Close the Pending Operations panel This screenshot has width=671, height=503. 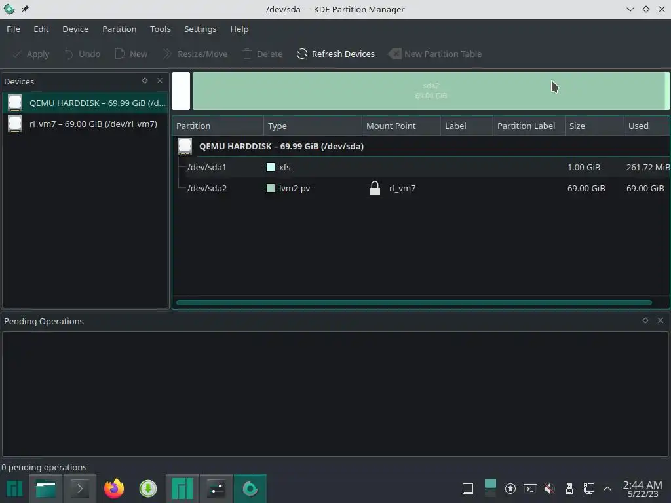661,320
